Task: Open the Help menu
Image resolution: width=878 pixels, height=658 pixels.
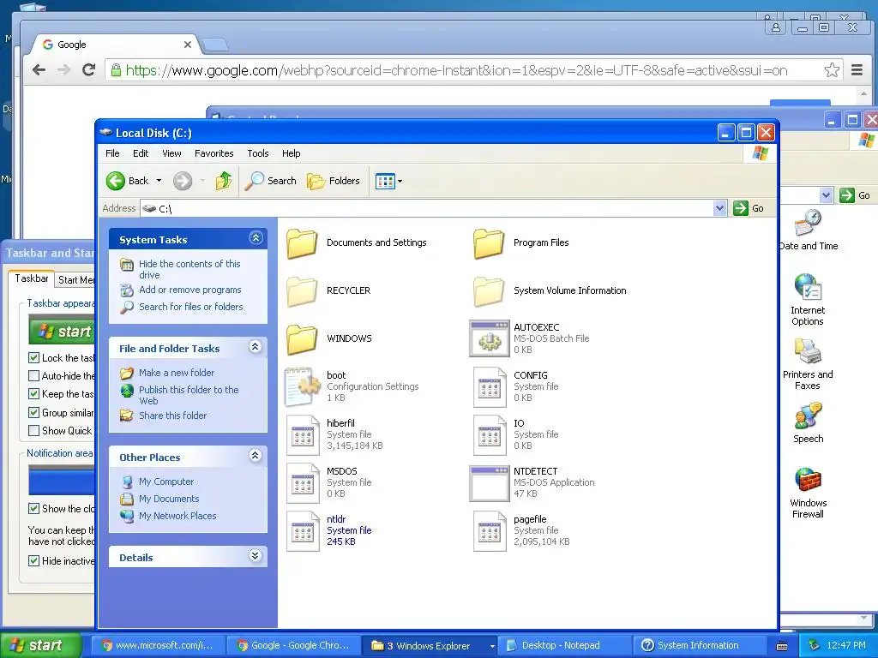Action: [292, 153]
